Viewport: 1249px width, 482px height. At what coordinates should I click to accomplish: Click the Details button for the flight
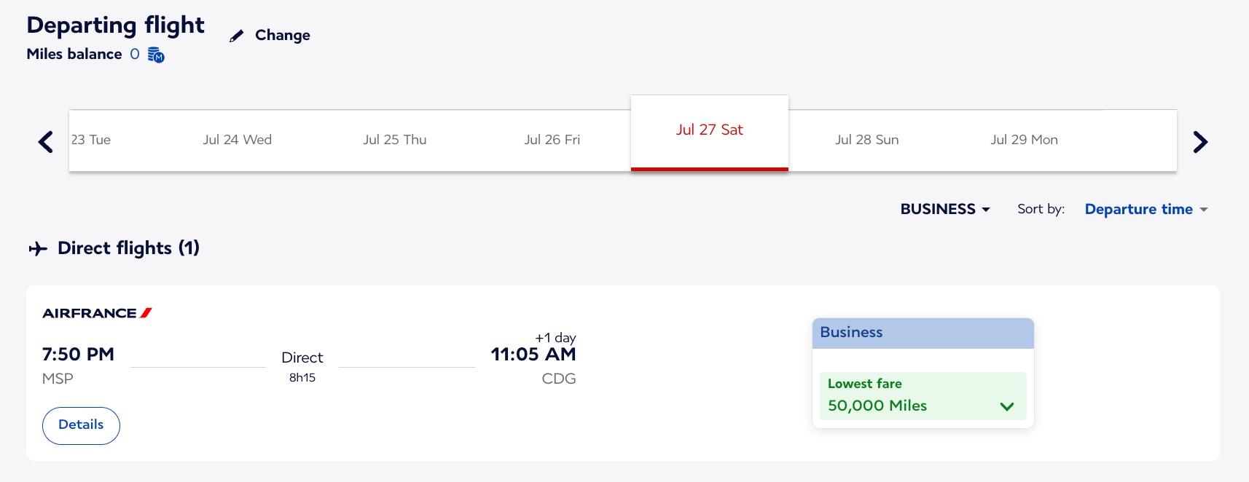(x=81, y=425)
